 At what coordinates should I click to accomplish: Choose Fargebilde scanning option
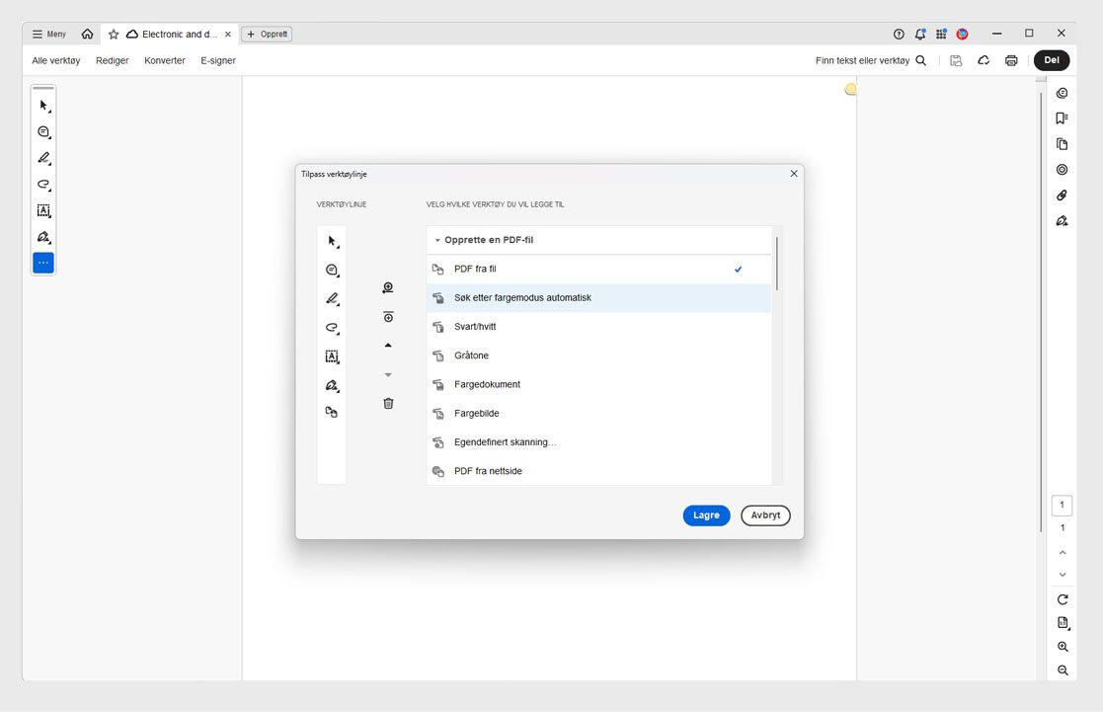tap(598, 413)
